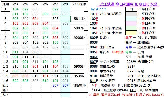
Task: Click the 9200レ cell
Action: (79, 38)
